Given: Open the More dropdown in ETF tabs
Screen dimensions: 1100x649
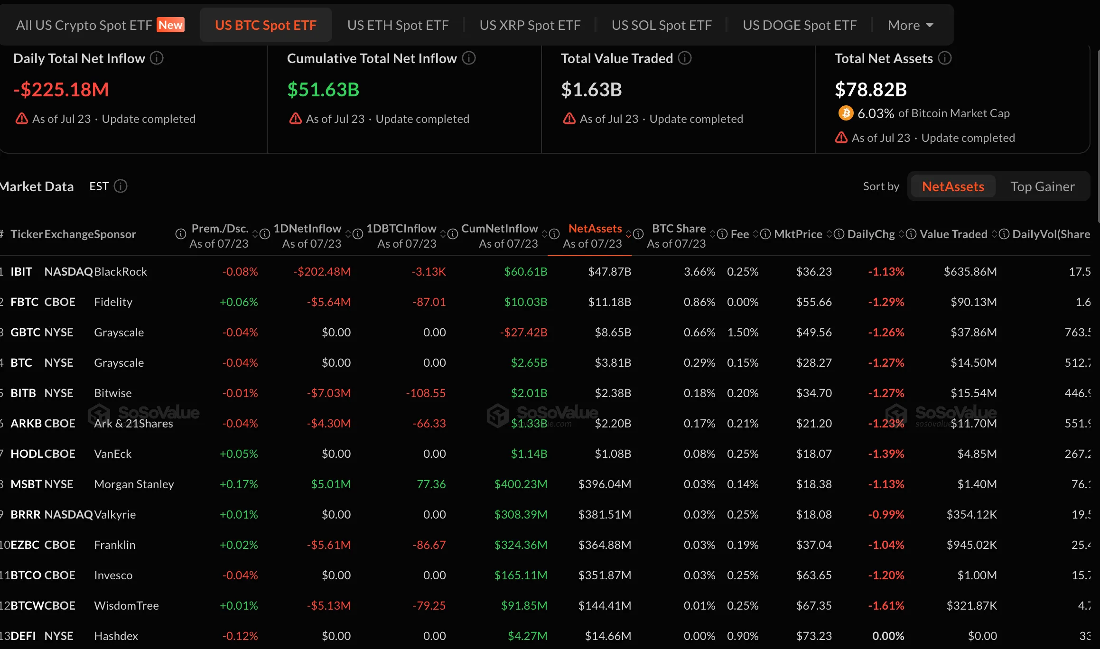Looking at the screenshot, I should [910, 25].
